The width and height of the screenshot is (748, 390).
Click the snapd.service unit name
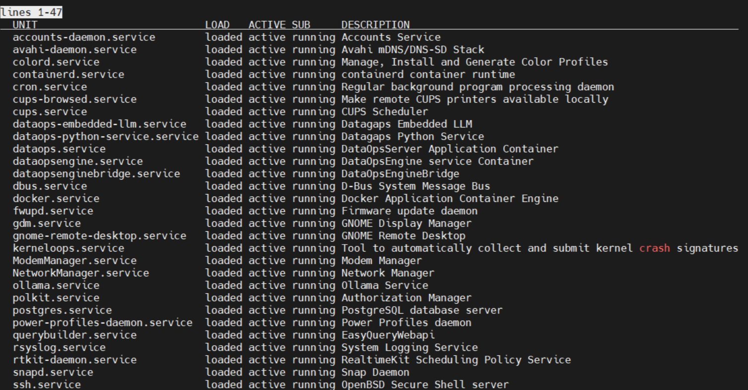point(53,372)
